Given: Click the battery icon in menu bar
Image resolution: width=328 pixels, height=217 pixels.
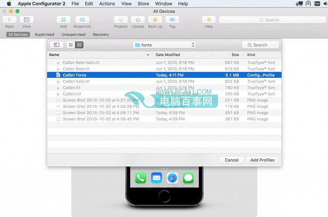Looking at the screenshot, I should tap(317, 4).
